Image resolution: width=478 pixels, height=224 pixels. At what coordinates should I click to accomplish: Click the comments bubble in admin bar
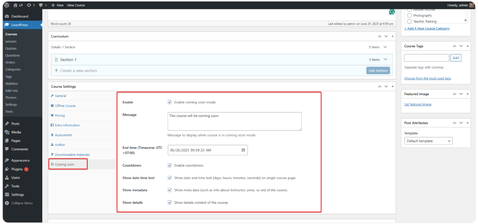pyautogui.click(x=40, y=5)
